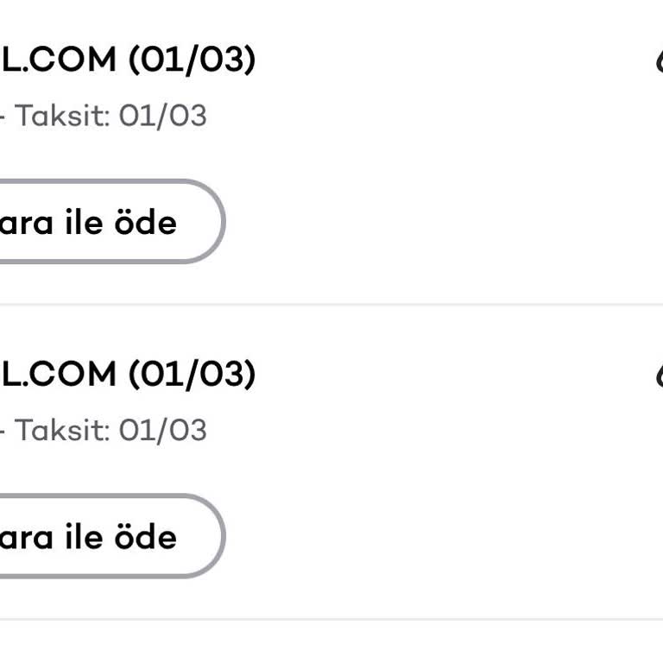
Task: Tap the partially visible amount in second row
Action: tap(659, 376)
